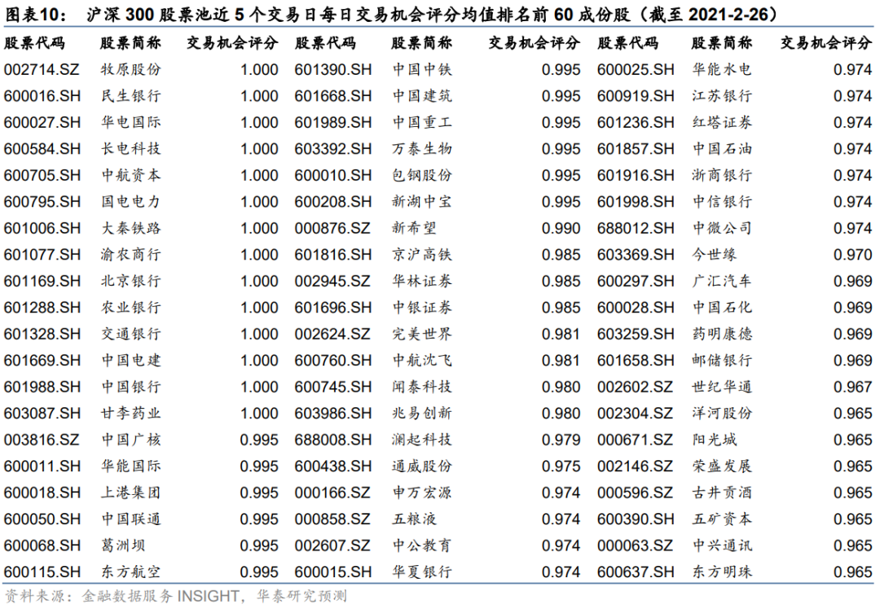Click the stock name 甘李药业

point(130,414)
